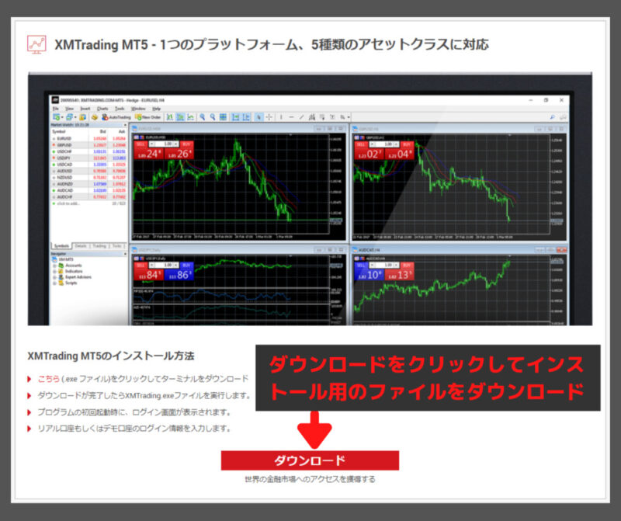This screenshot has width=621, height=521.
Task: Toggle the auto scroll chart icon
Action: click(x=236, y=117)
